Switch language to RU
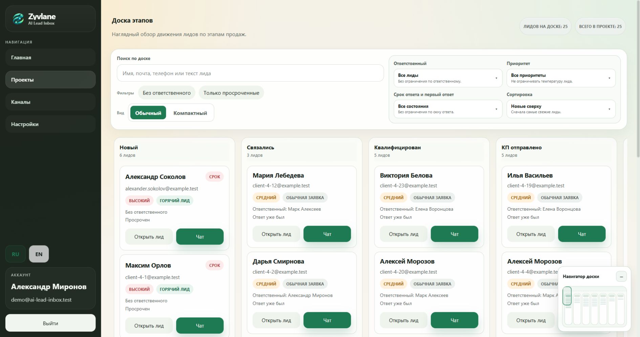Image resolution: width=640 pixels, height=337 pixels. pos(16,254)
